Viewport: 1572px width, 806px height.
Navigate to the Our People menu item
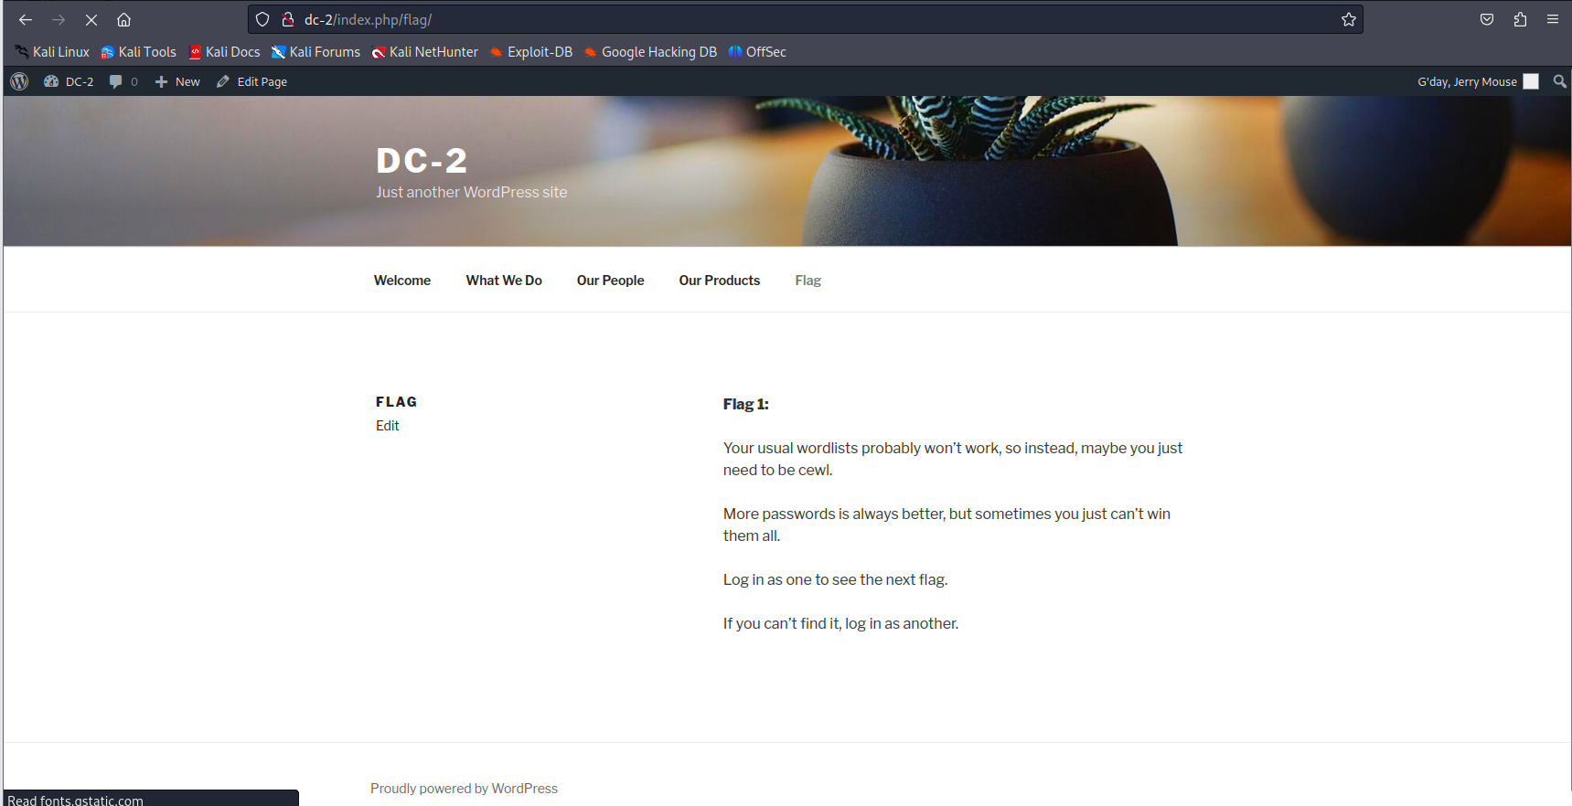point(610,281)
